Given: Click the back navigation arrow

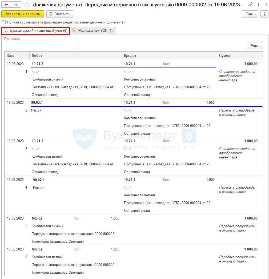Looking at the screenshot, I should pos(6,5).
